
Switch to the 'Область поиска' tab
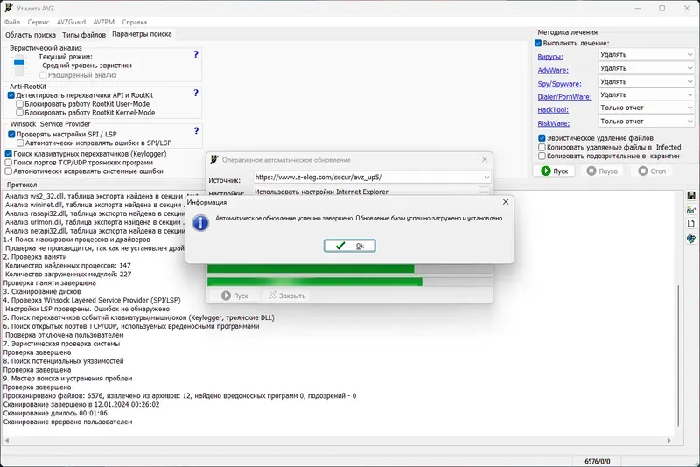[31, 35]
